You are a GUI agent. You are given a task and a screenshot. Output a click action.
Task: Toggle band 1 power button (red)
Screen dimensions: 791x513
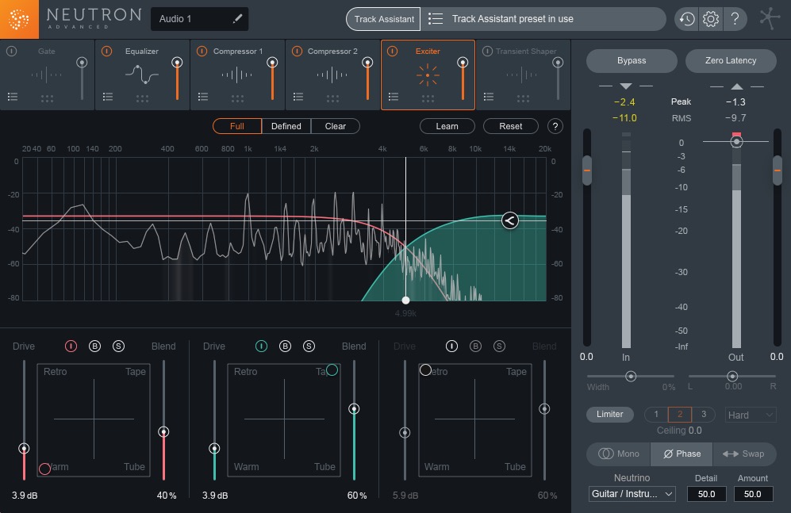click(x=71, y=346)
